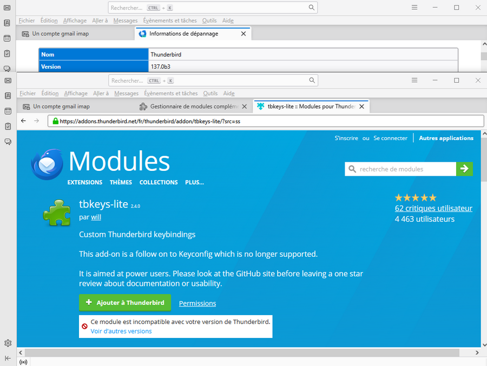Click vertical scrollbar down arrow on Modules page
This screenshot has width=487, height=366.
click(x=484, y=344)
